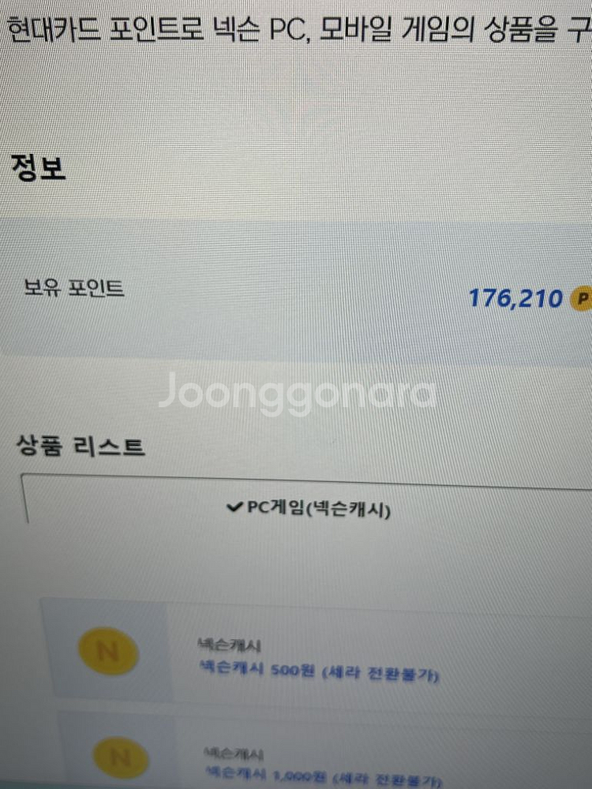The width and height of the screenshot is (592, 789).
Task: Click the 모바일 게임의 text in the header
Action: pos(397,29)
